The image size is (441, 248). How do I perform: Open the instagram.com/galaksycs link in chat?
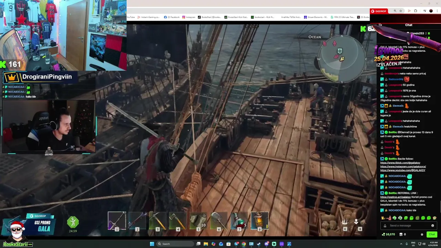(x=403, y=166)
